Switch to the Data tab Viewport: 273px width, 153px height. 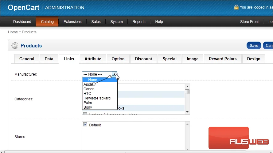point(49,59)
